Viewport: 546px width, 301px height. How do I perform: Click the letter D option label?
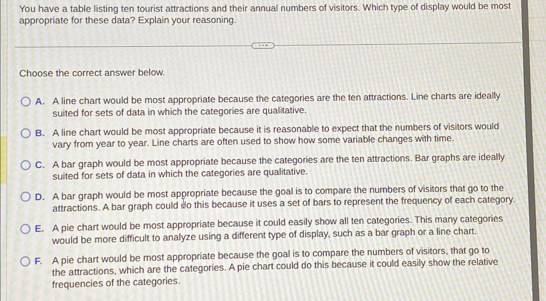pyautogui.click(x=40, y=197)
